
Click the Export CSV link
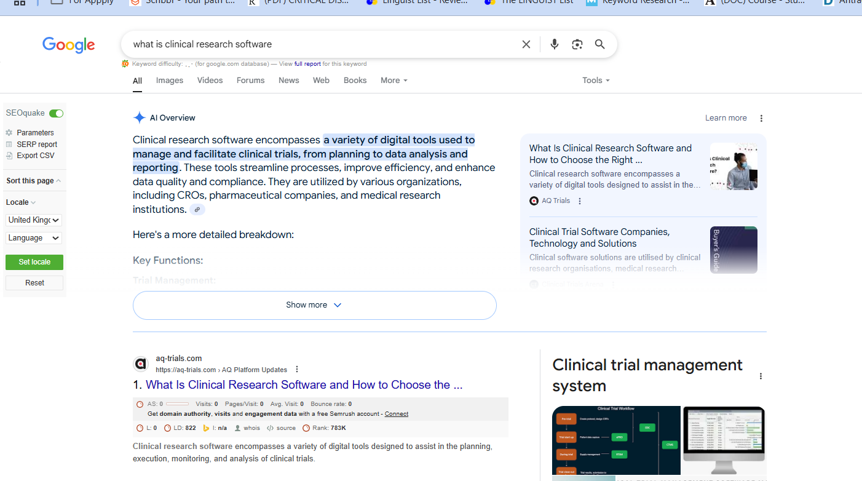(x=36, y=156)
